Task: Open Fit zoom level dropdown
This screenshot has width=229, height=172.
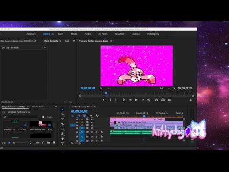Action: click(x=104, y=88)
